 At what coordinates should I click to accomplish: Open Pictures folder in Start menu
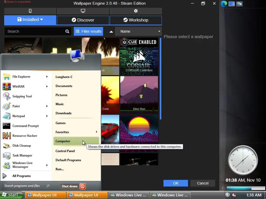point(61,95)
